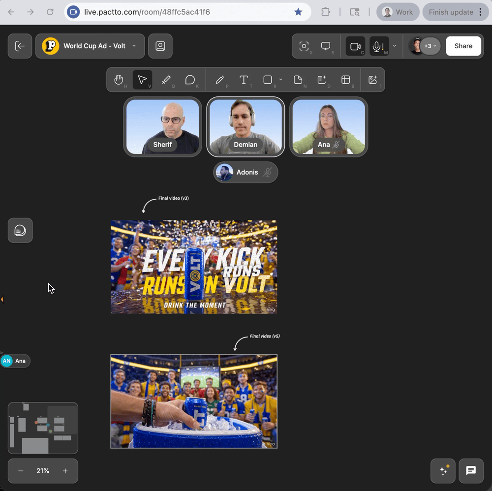This screenshot has height=491, width=492.
Task: Expand the +3 participants list
Action: coord(430,46)
